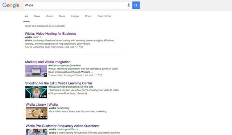Open Wistia Library result link
232x135 pixels.
pyautogui.click(x=42, y=105)
